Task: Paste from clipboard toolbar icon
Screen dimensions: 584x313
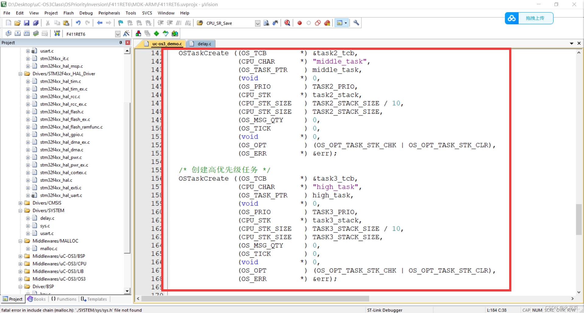Action: pyautogui.click(x=66, y=23)
